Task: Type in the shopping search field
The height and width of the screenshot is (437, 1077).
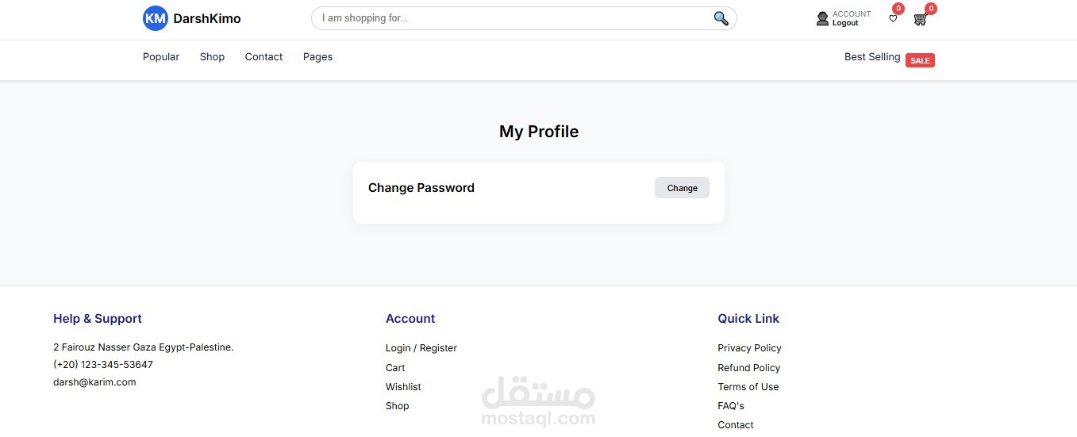Action: (x=508, y=18)
